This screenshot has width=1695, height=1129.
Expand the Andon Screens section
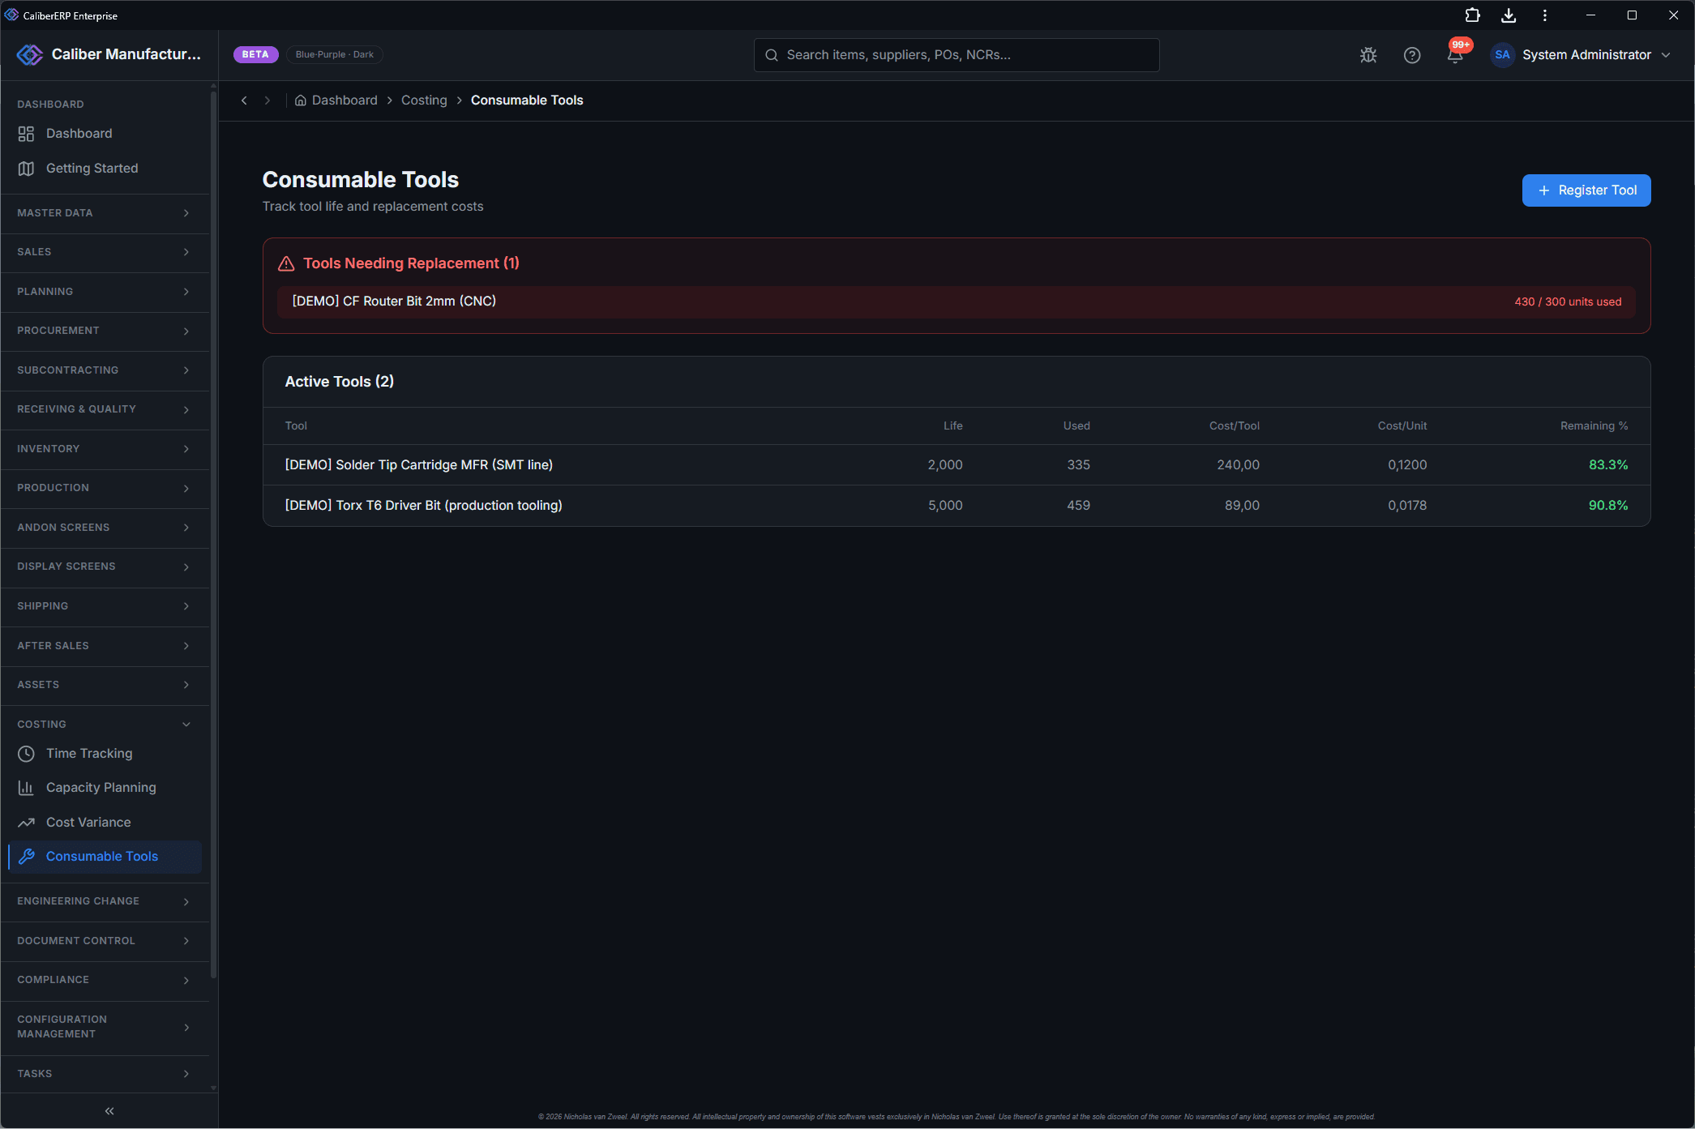[x=105, y=528]
